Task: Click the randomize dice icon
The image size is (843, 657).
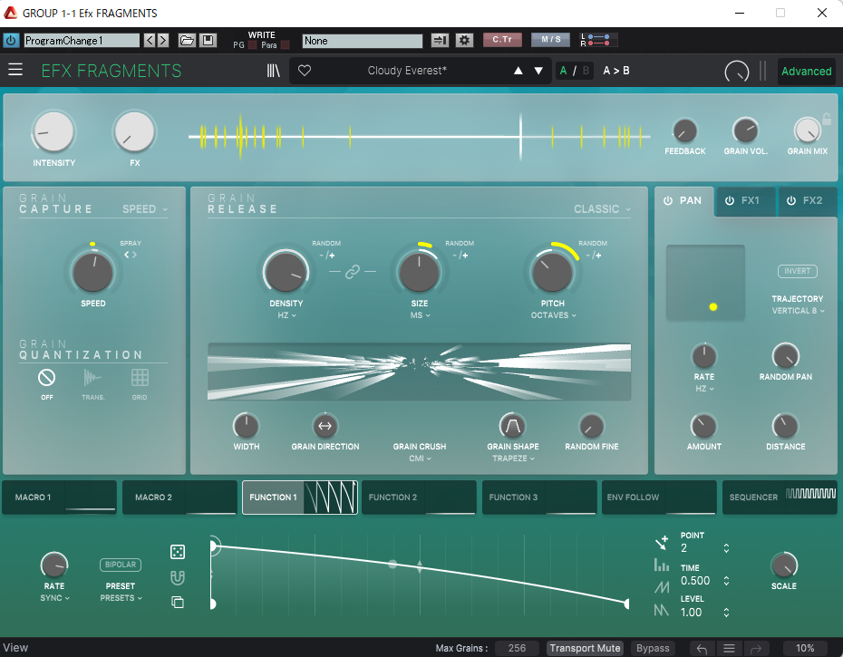Action: [x=178, y=552]
